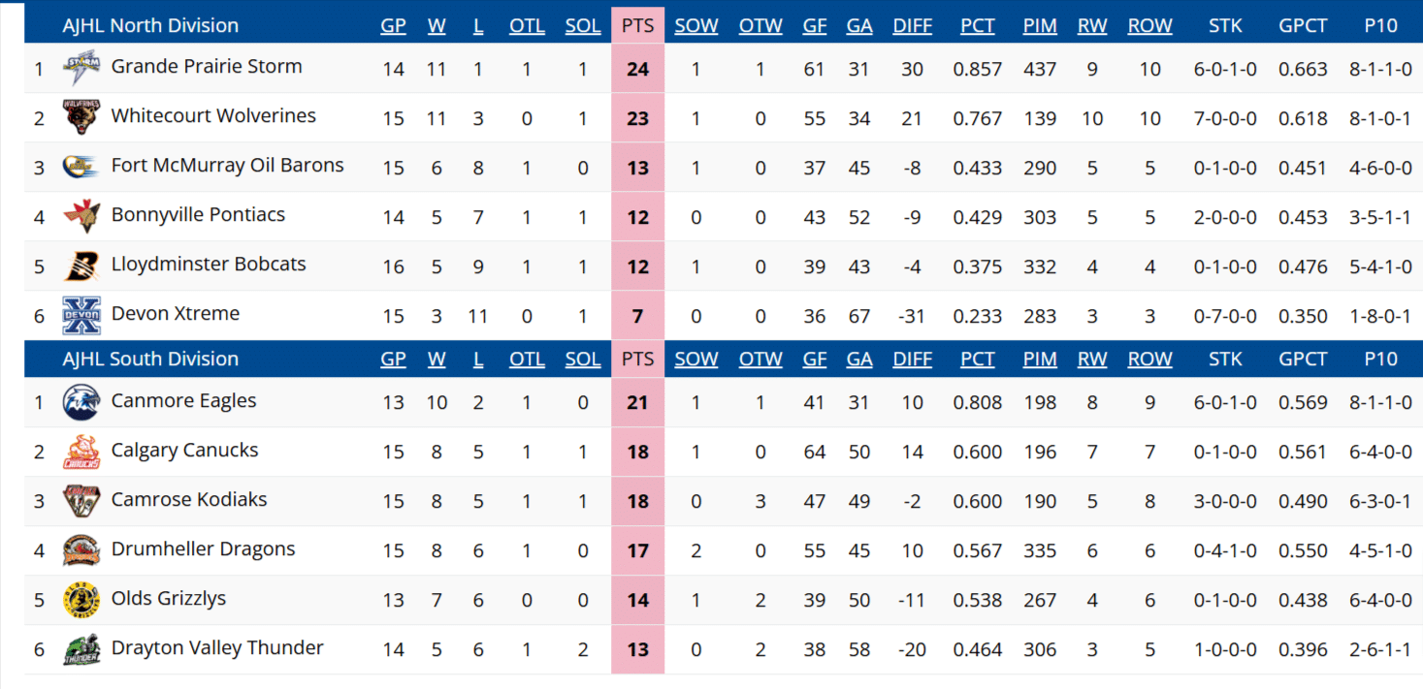Click the Canmore Eagles logo icon
Viewport: 1423px width, 689px height.
click(x=81, y=402)
